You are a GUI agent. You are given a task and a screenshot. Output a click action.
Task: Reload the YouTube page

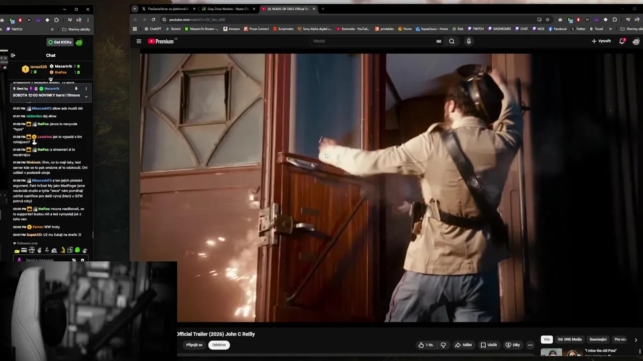tap(153, 20)
